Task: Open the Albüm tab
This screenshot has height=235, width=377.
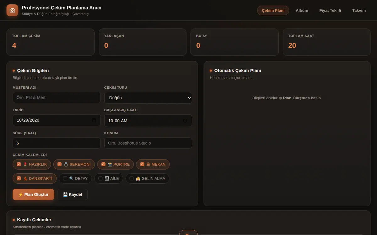Action: 302,10
